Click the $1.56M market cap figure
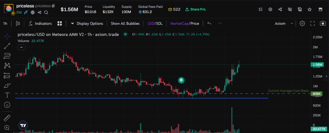This screenshot has height=133, width=329. point(69,10)
